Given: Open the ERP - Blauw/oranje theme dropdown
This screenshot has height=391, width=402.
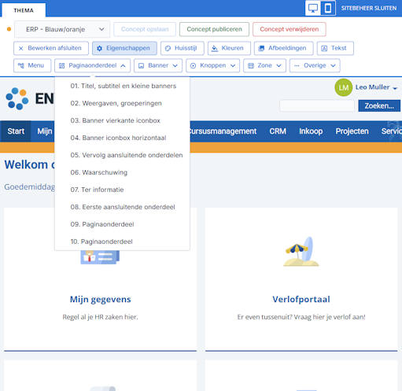Looking at the screenshot, I should coord(62,29).
